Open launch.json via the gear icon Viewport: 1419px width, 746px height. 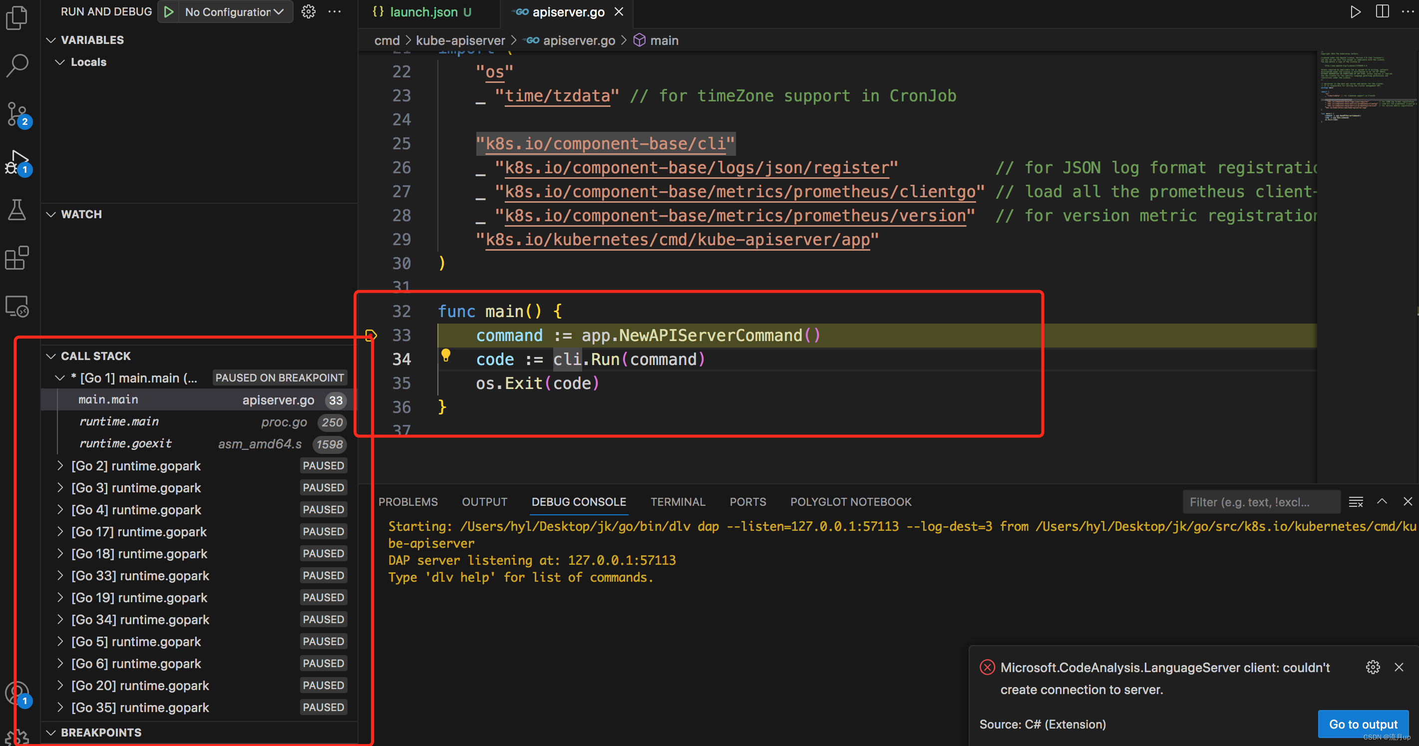click(309, 11)
